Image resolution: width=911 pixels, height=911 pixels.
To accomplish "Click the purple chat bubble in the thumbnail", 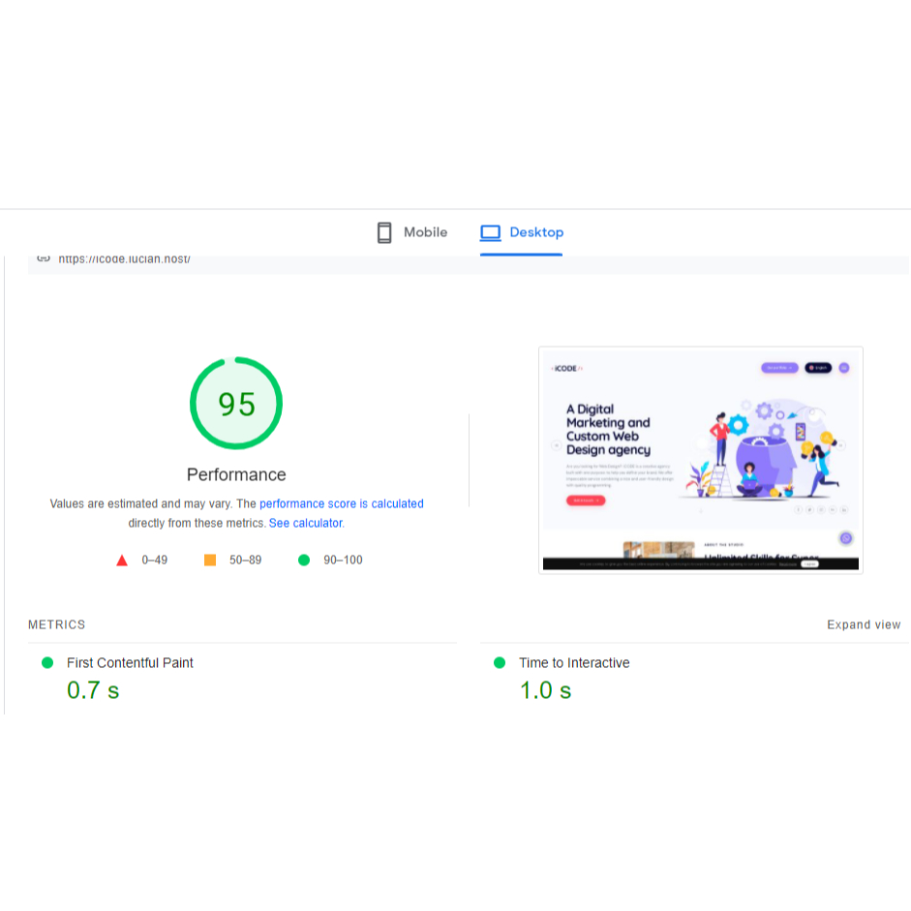I will point(846,538).
